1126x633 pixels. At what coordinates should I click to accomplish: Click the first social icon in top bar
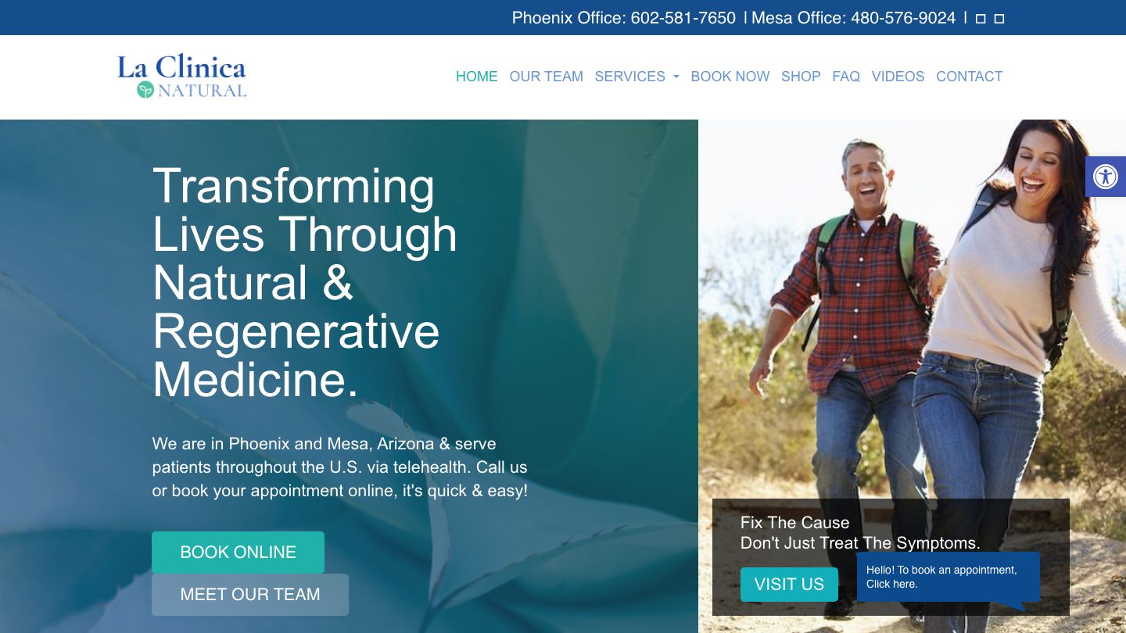coord(981,19)
